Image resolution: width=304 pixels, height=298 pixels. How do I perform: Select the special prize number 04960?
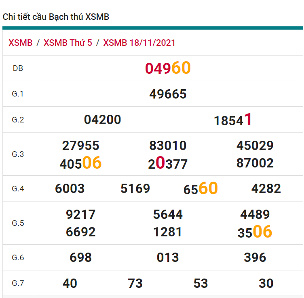tap(168, 69)
